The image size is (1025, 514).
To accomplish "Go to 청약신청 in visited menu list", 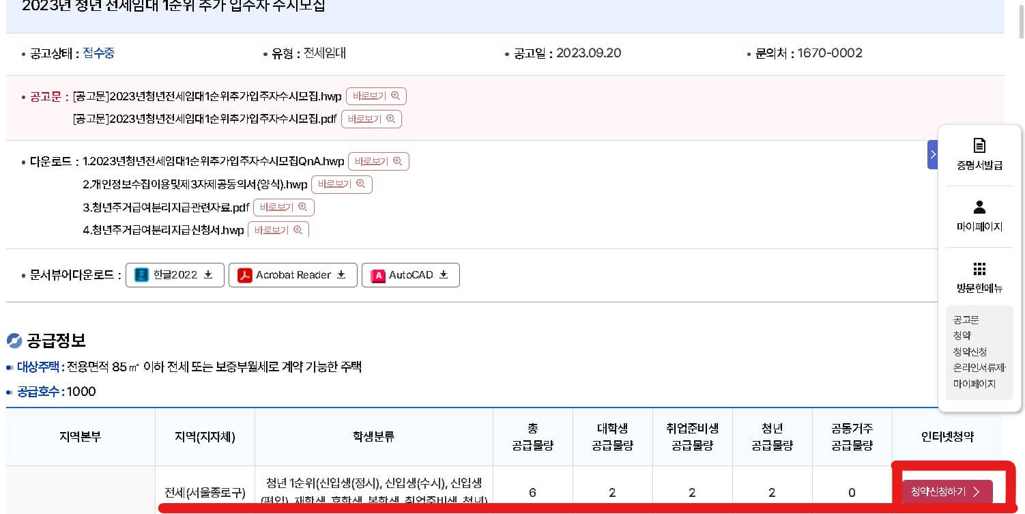I will pyautogui.click(x=970, y=352).
